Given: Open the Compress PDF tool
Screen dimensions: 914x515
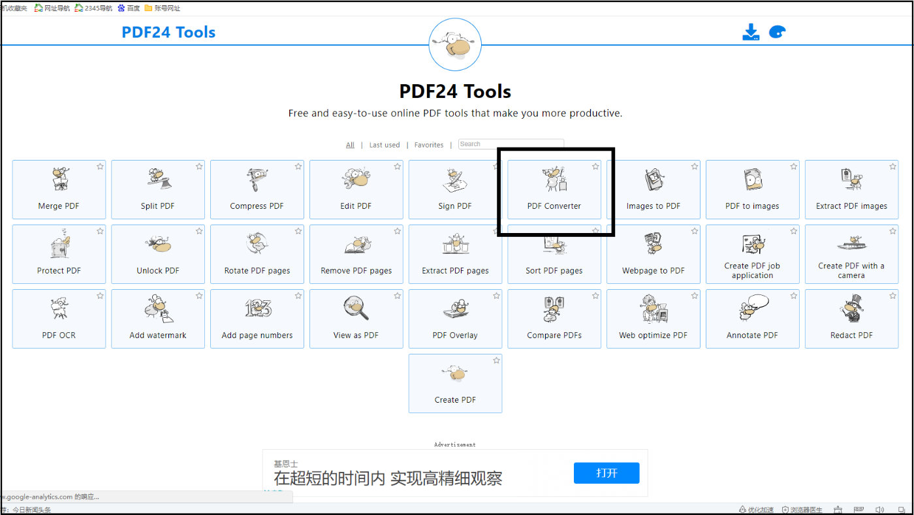Looking at the screenshot, I should point(257,189).
